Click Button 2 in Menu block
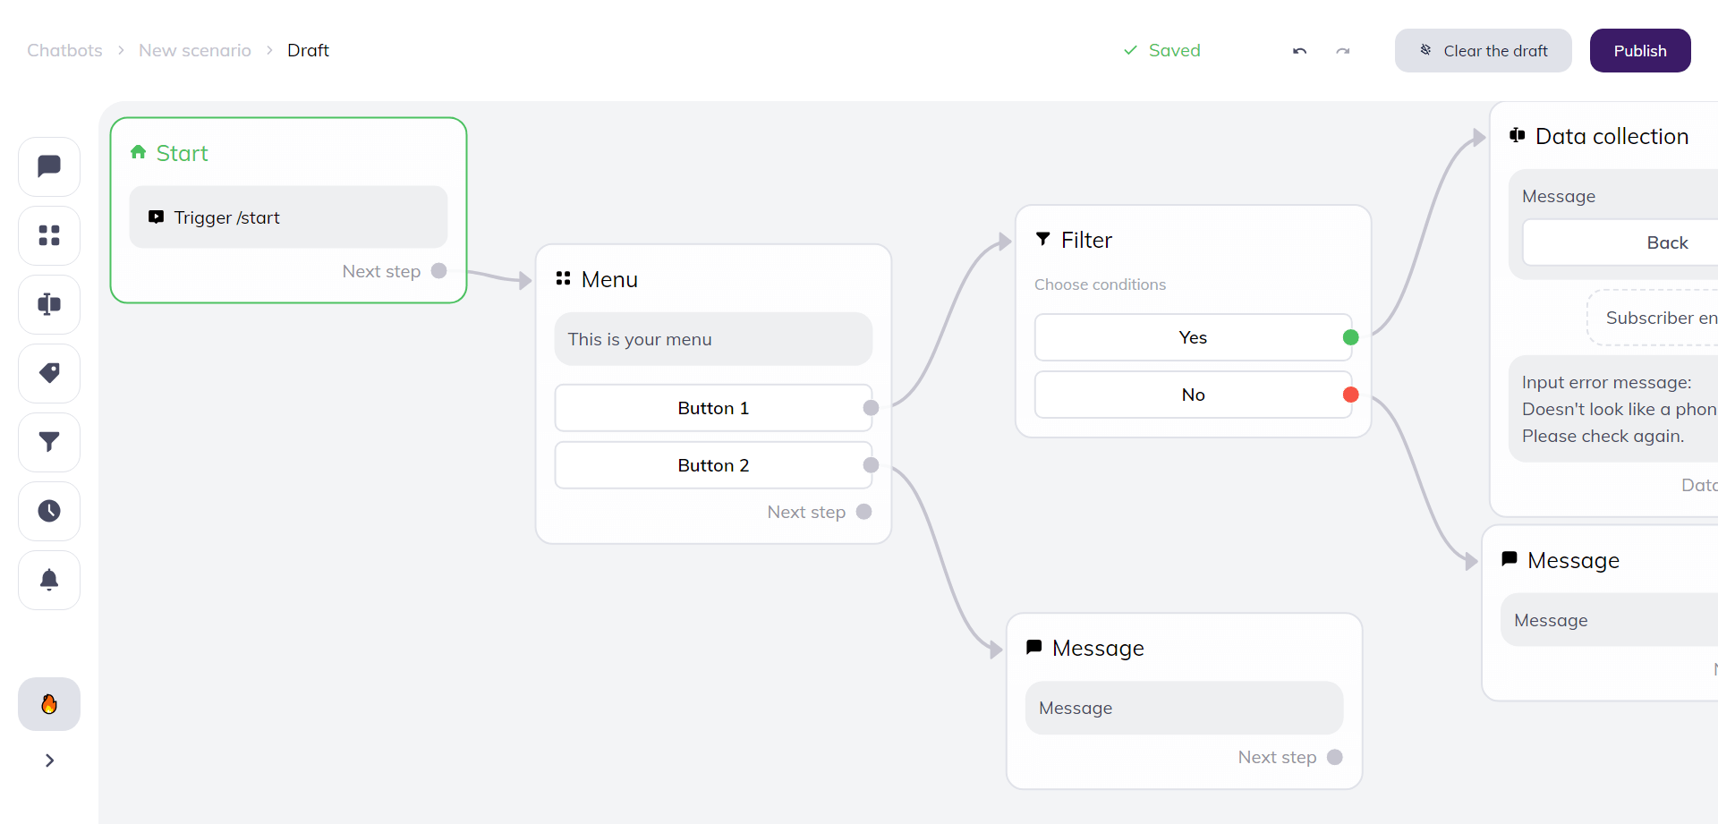This screenshot has height=824, width=1718. coord(713,465)
